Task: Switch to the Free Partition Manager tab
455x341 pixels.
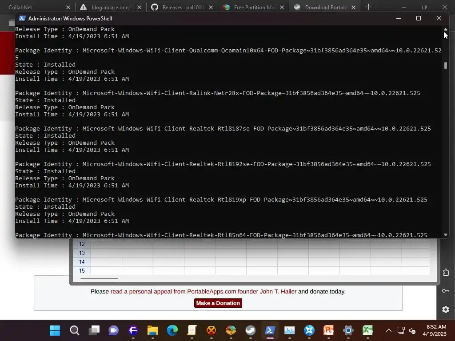Action: click(254, 7)
